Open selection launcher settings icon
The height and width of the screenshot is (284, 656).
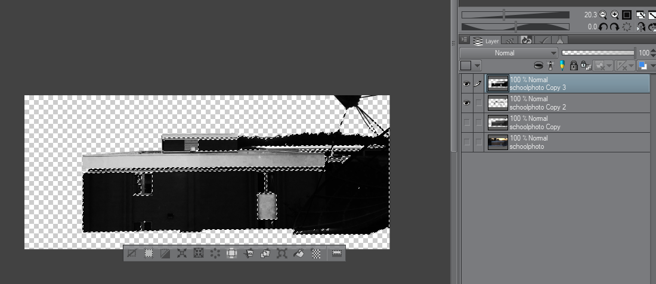point(337,253)
